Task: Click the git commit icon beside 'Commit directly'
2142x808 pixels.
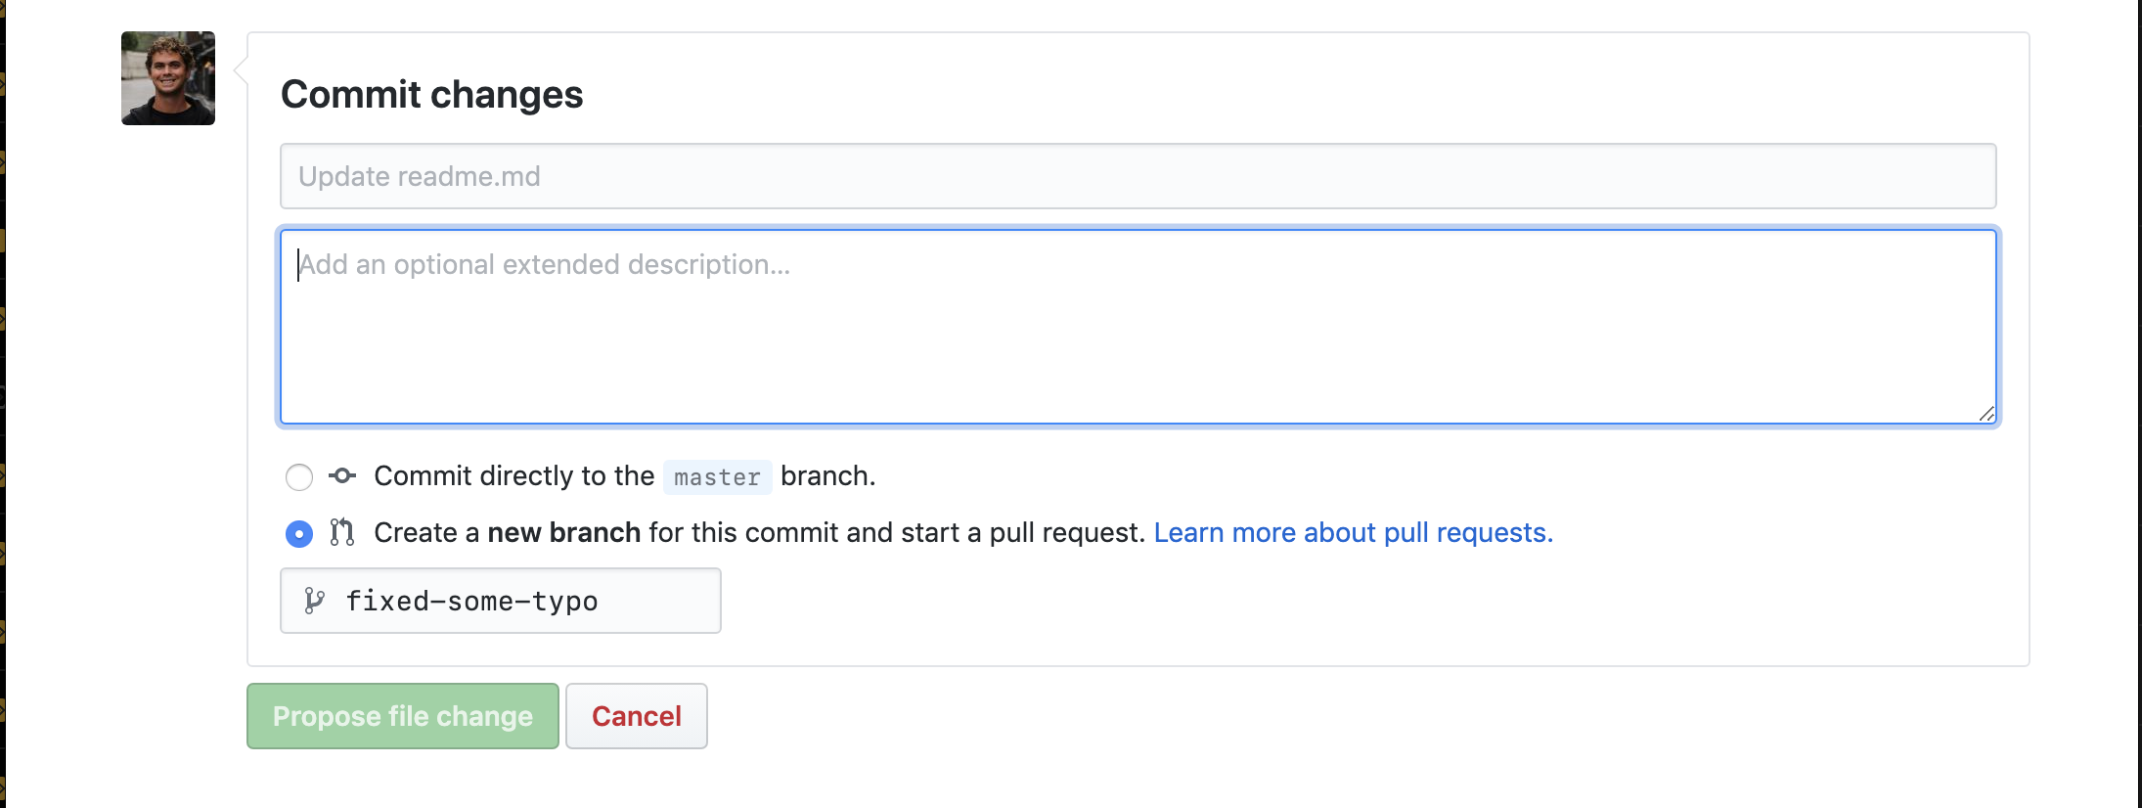Action: pos(342,476)
